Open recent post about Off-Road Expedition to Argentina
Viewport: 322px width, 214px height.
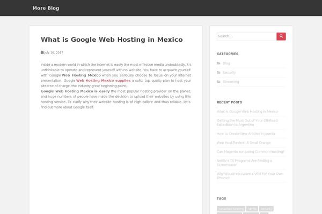(247, 123)
